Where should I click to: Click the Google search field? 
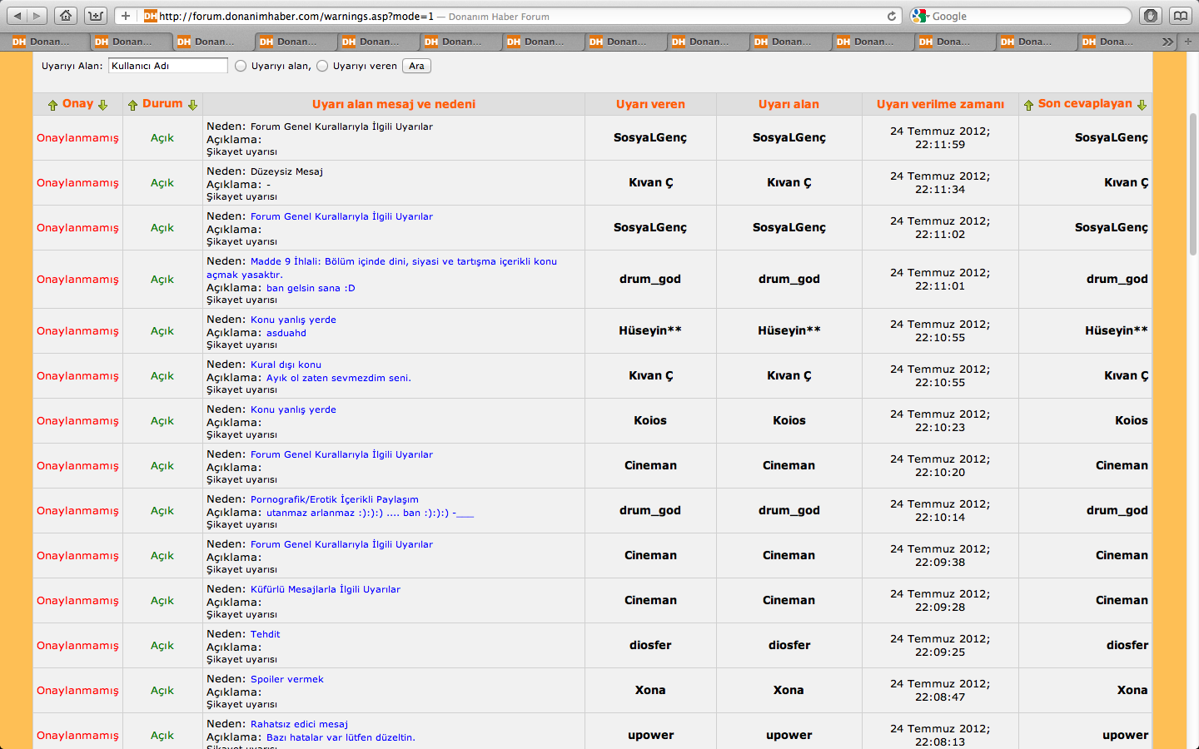click(1021, 16)
